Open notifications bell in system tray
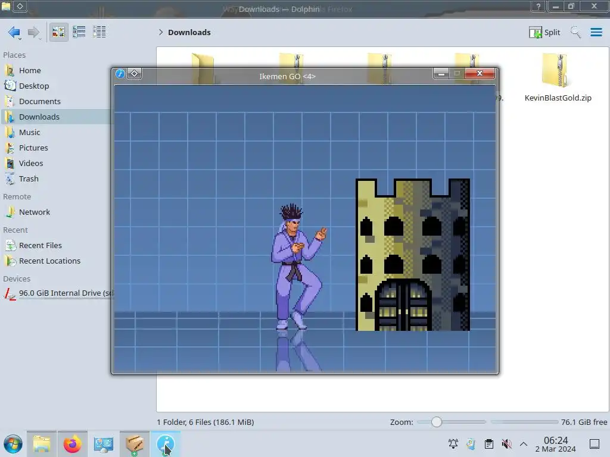610x457 pixels. 453,444
